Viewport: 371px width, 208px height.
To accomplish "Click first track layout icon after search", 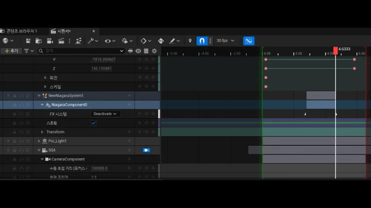I will [x=130, y=51].
